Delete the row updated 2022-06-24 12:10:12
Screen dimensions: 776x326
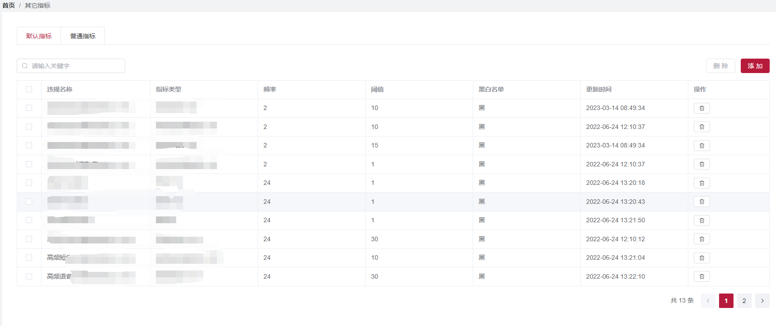click(x=701, y=239)
